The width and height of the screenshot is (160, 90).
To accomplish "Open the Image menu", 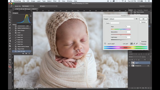I will (x=33, y=1).
